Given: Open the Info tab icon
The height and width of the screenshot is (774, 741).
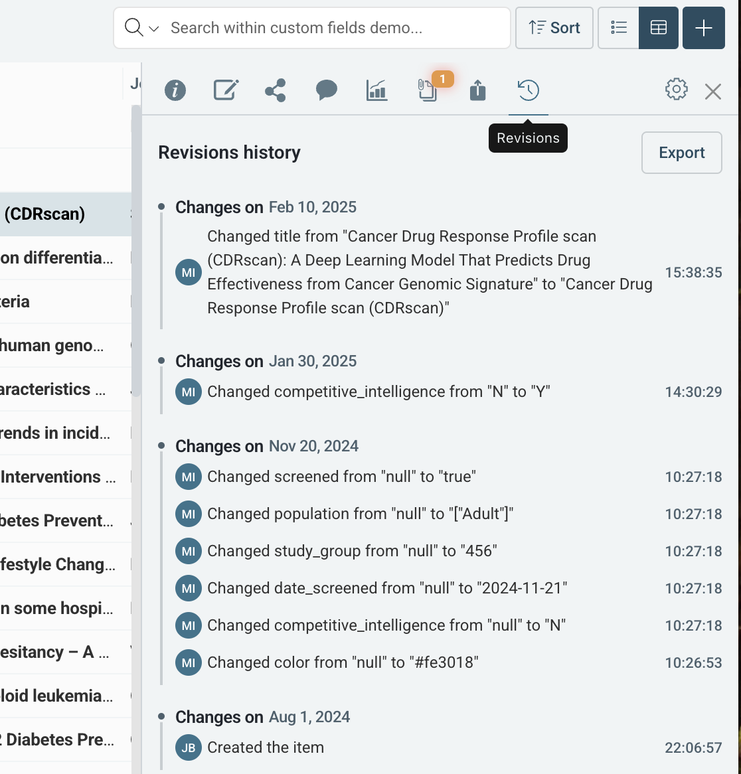Looking at the screenshot, I should click(175, 90).
